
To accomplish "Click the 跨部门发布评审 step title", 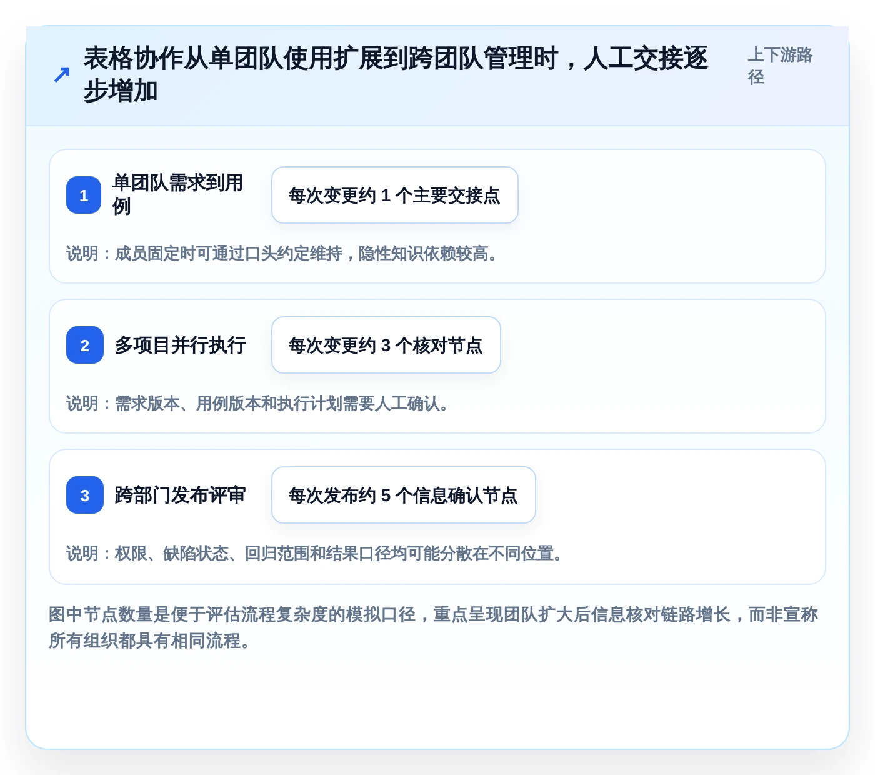I will [181, 495].
